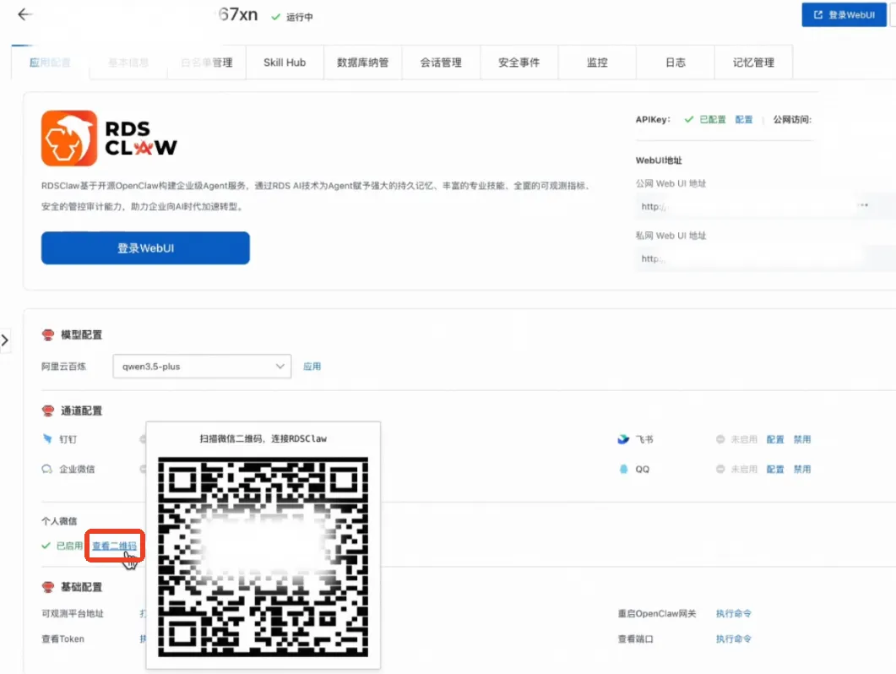896x674 pixels.
Task: Click 禁用 link in the QQ row
Action: tap(801, 470)
